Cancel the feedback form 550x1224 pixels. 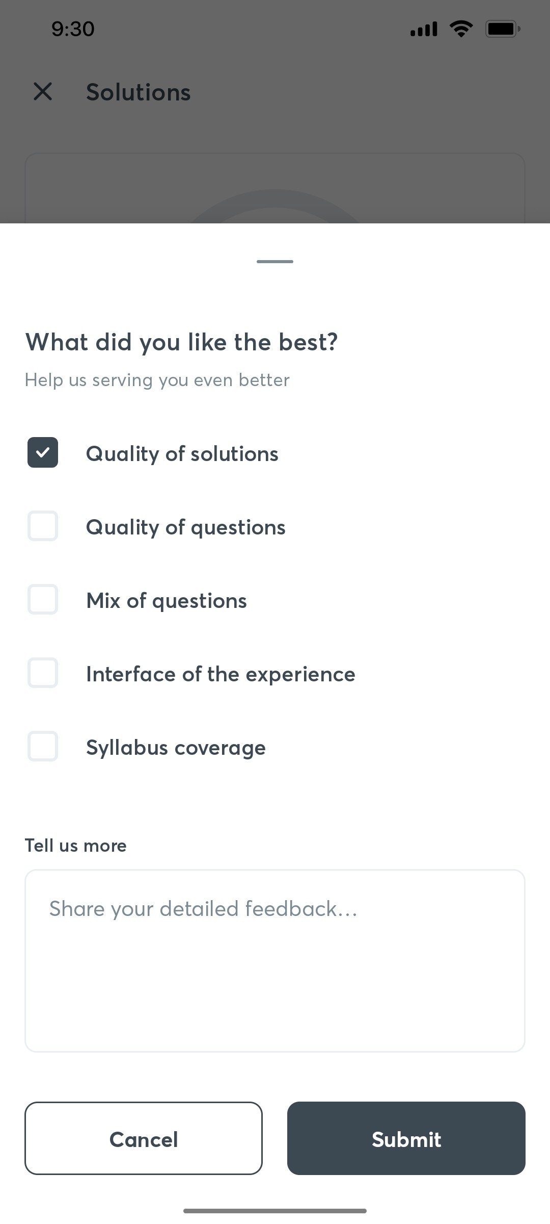144,1139
